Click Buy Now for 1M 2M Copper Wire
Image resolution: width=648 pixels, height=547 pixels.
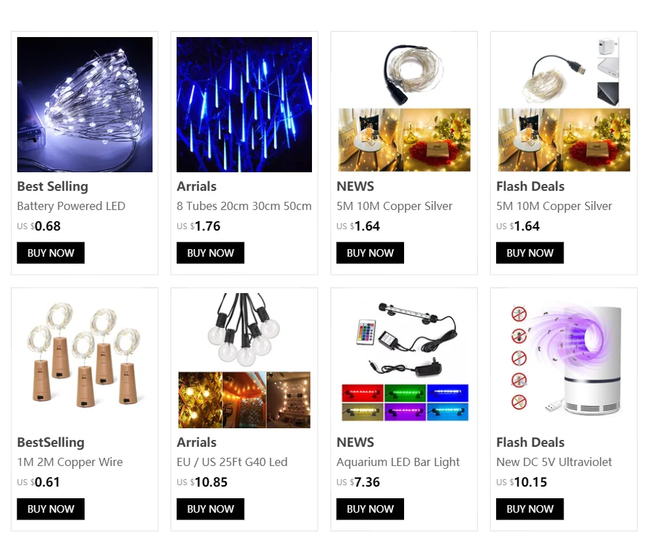[50, 509]
